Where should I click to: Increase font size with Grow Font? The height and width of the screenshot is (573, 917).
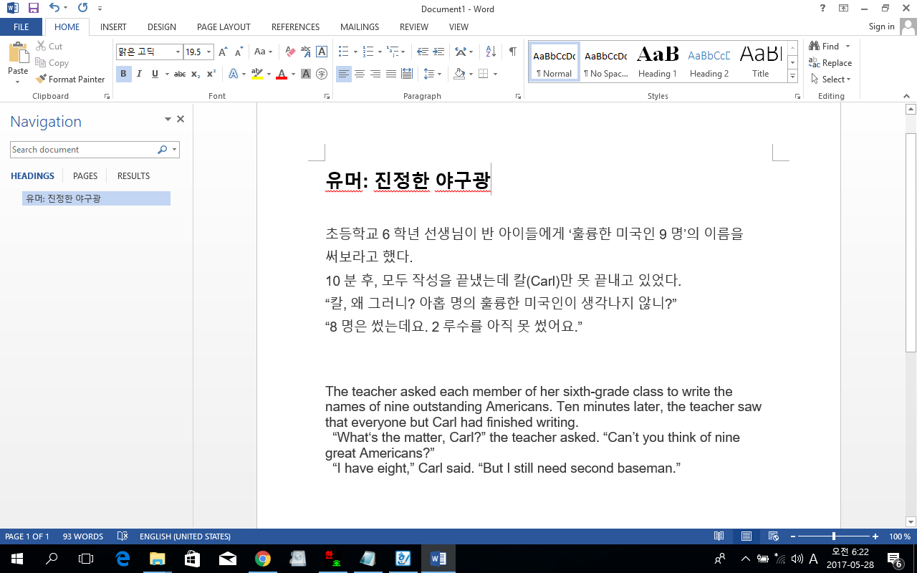click(x=223, y=52)
